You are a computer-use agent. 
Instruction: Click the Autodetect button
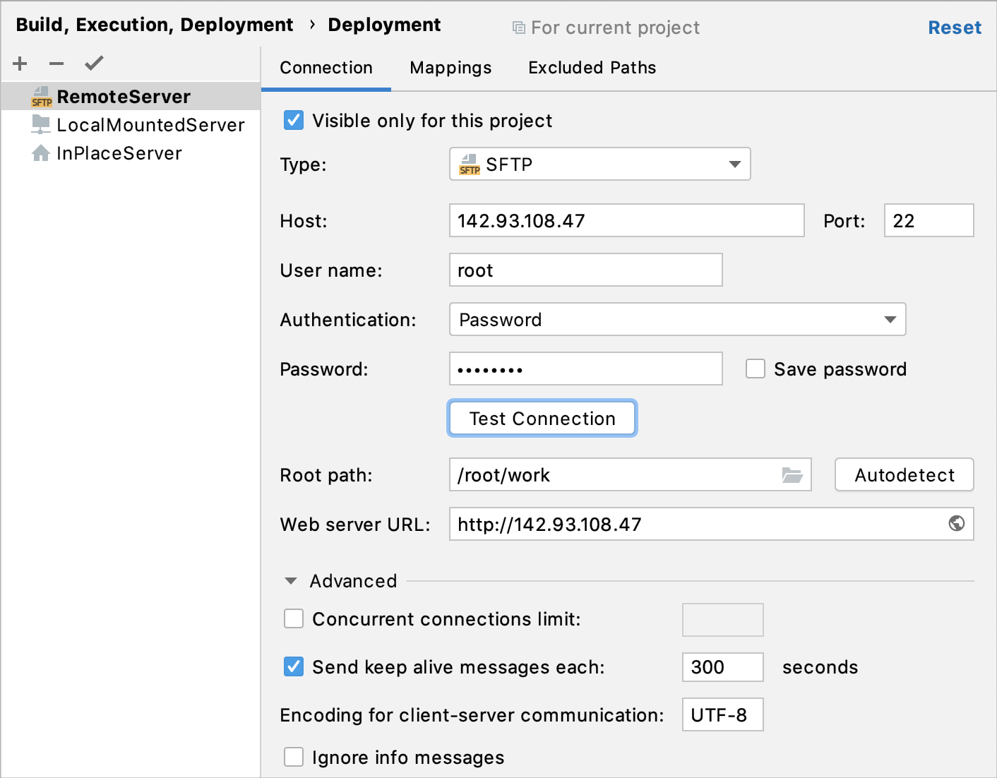pyautogui.click(x=904, y=475)
